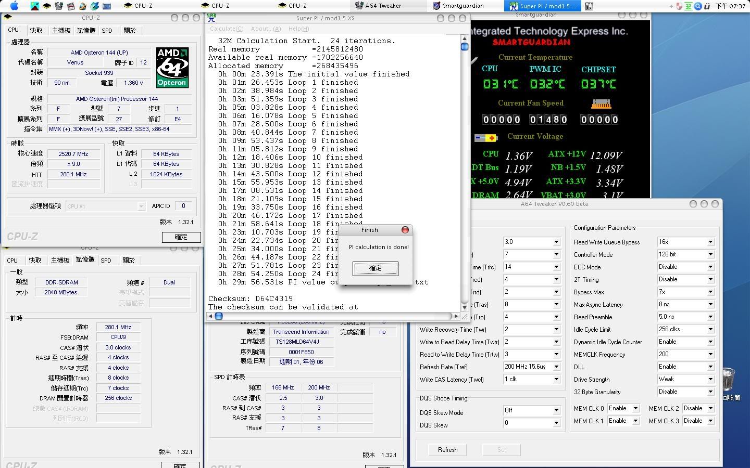Click Super PI scrollbar down arrow
Viewport: 750px width, 468px height.
[x=465, y=308]
